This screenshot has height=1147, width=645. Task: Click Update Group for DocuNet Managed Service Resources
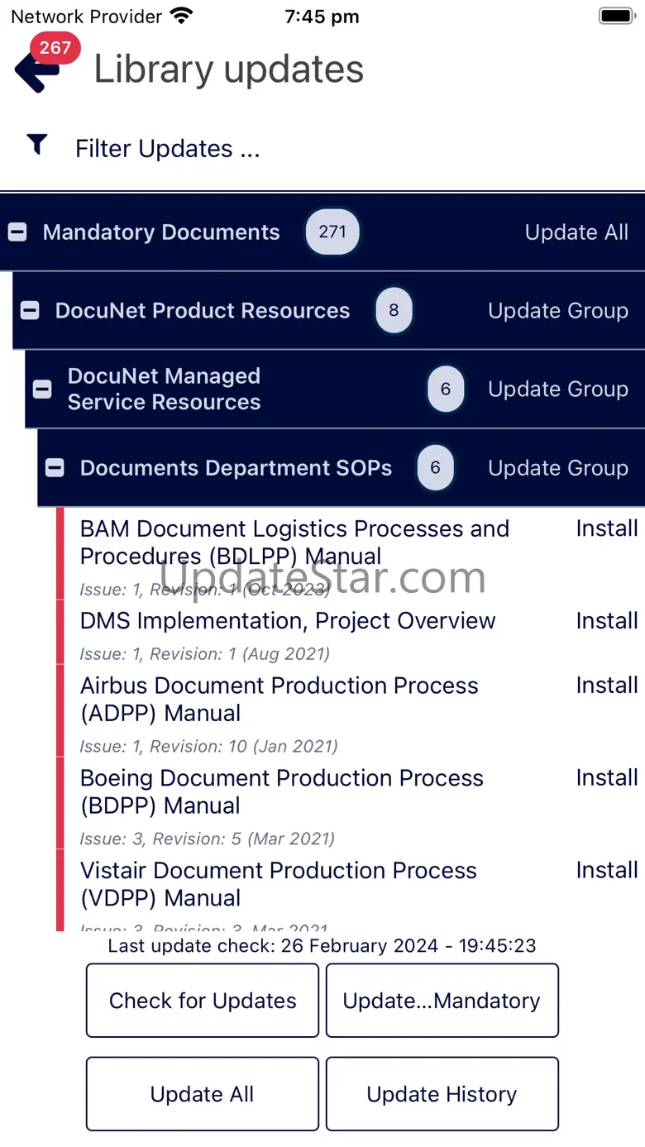click(558, 390)
